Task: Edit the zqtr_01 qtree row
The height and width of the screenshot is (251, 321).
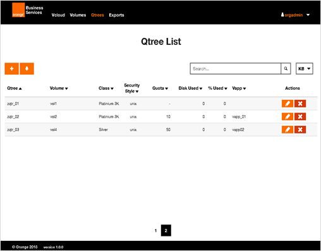Action: tap(288, 104)
